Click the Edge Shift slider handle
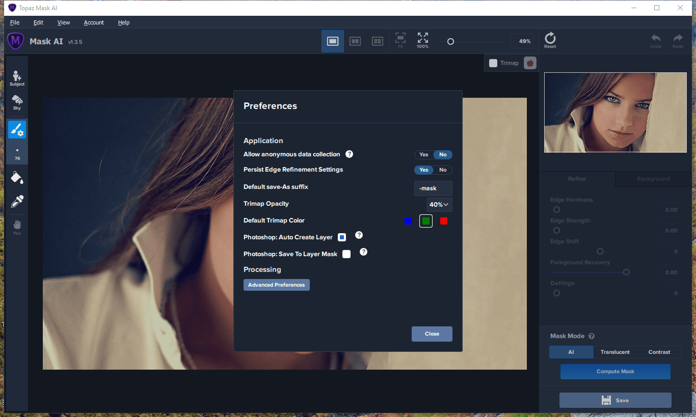Viewport: 696px width, 417px height. [600, 251]
